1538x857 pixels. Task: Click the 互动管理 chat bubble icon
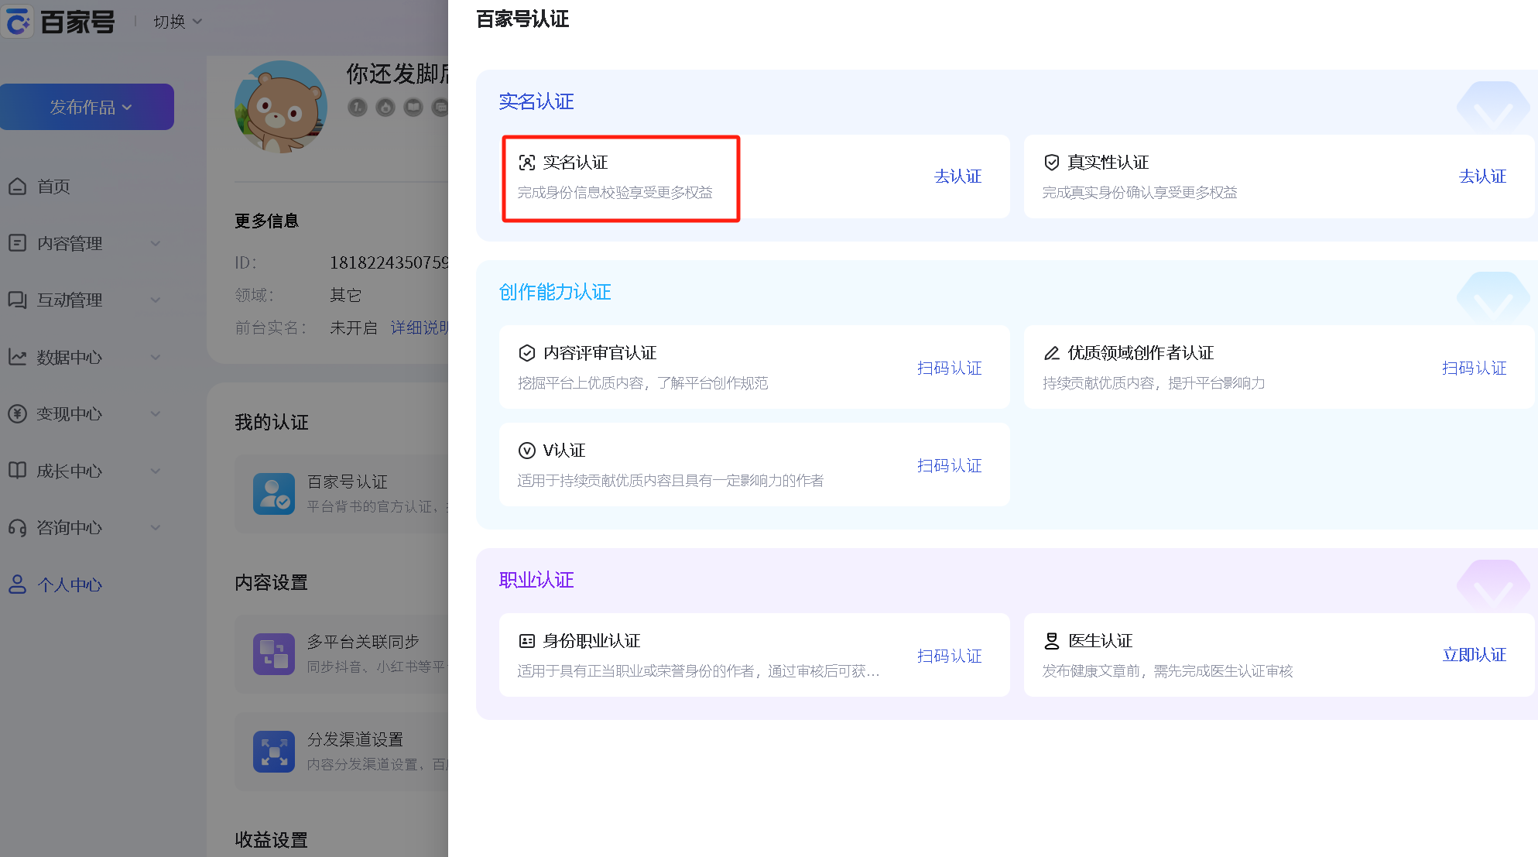pyautogui.click(x=17, y=300)
